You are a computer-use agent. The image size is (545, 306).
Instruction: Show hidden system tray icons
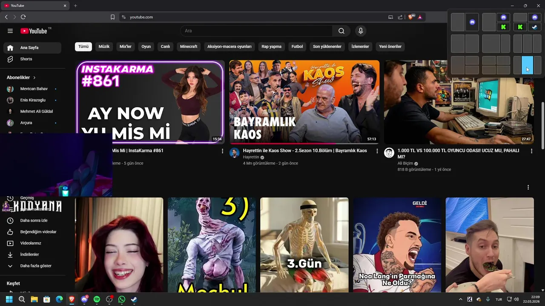point(460,299)
